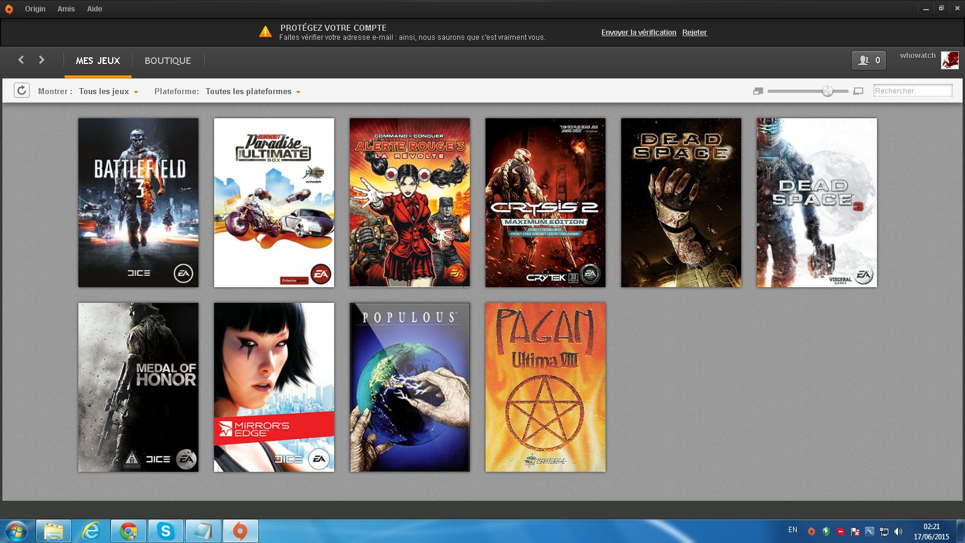Click the Rejeter link
Image resolution: width=965 pixels, height=543 pixels.
click(x=694, y=33)
